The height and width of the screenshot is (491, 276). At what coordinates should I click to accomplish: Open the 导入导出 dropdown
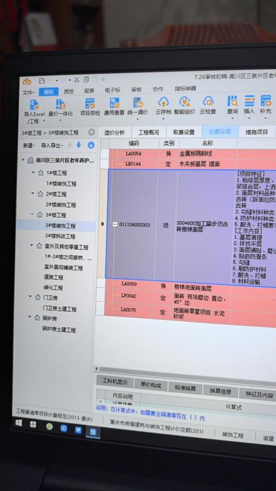coord(52,145)
